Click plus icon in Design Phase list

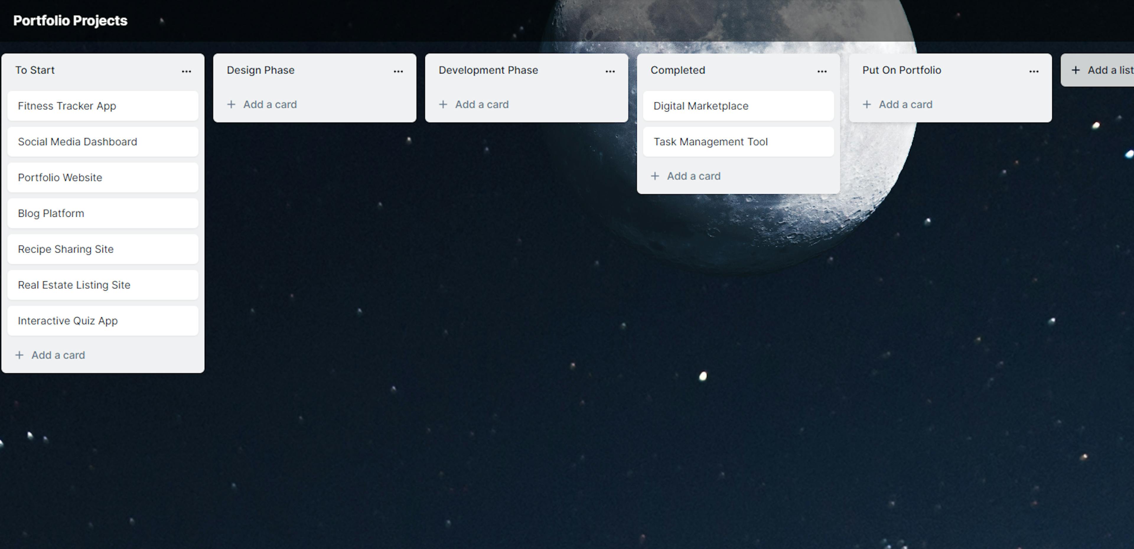coord(231,104)
